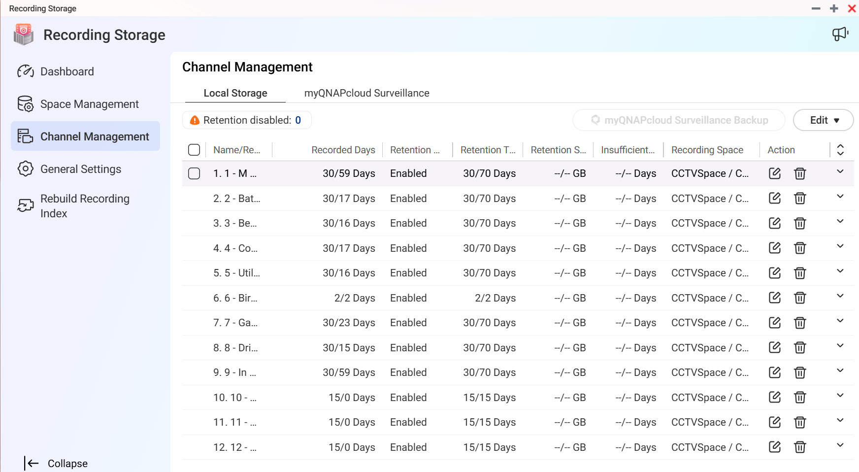Expand details for channel 1. 1 - M
The height and width of the screenshot is (472, 859).
tap(840, 171)
